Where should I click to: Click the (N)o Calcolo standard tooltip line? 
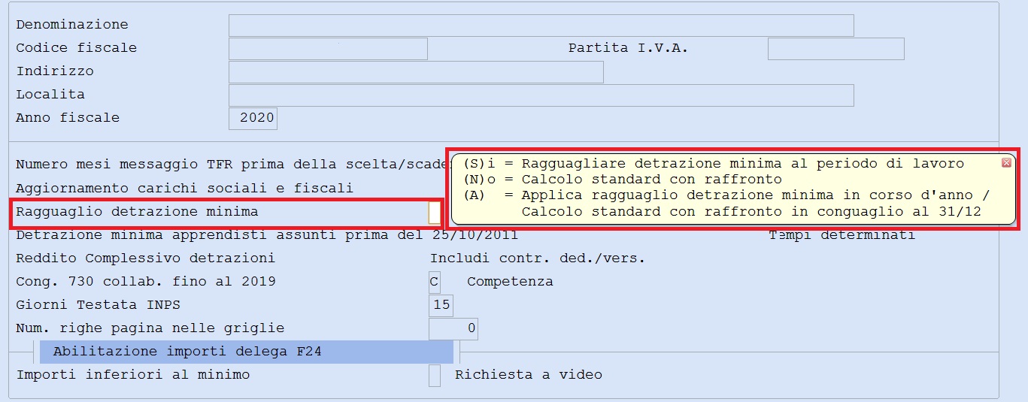pos(622,179)
